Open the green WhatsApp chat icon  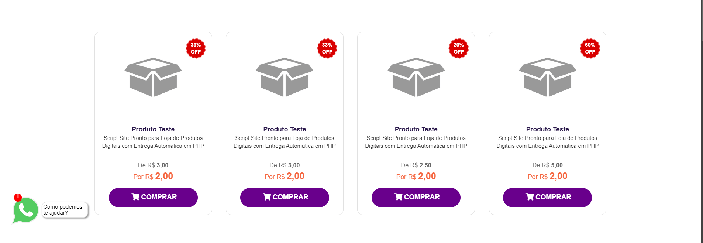tap(26, 210)
